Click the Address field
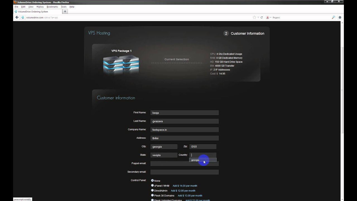The image size is (357, 201). click(184, 138)
